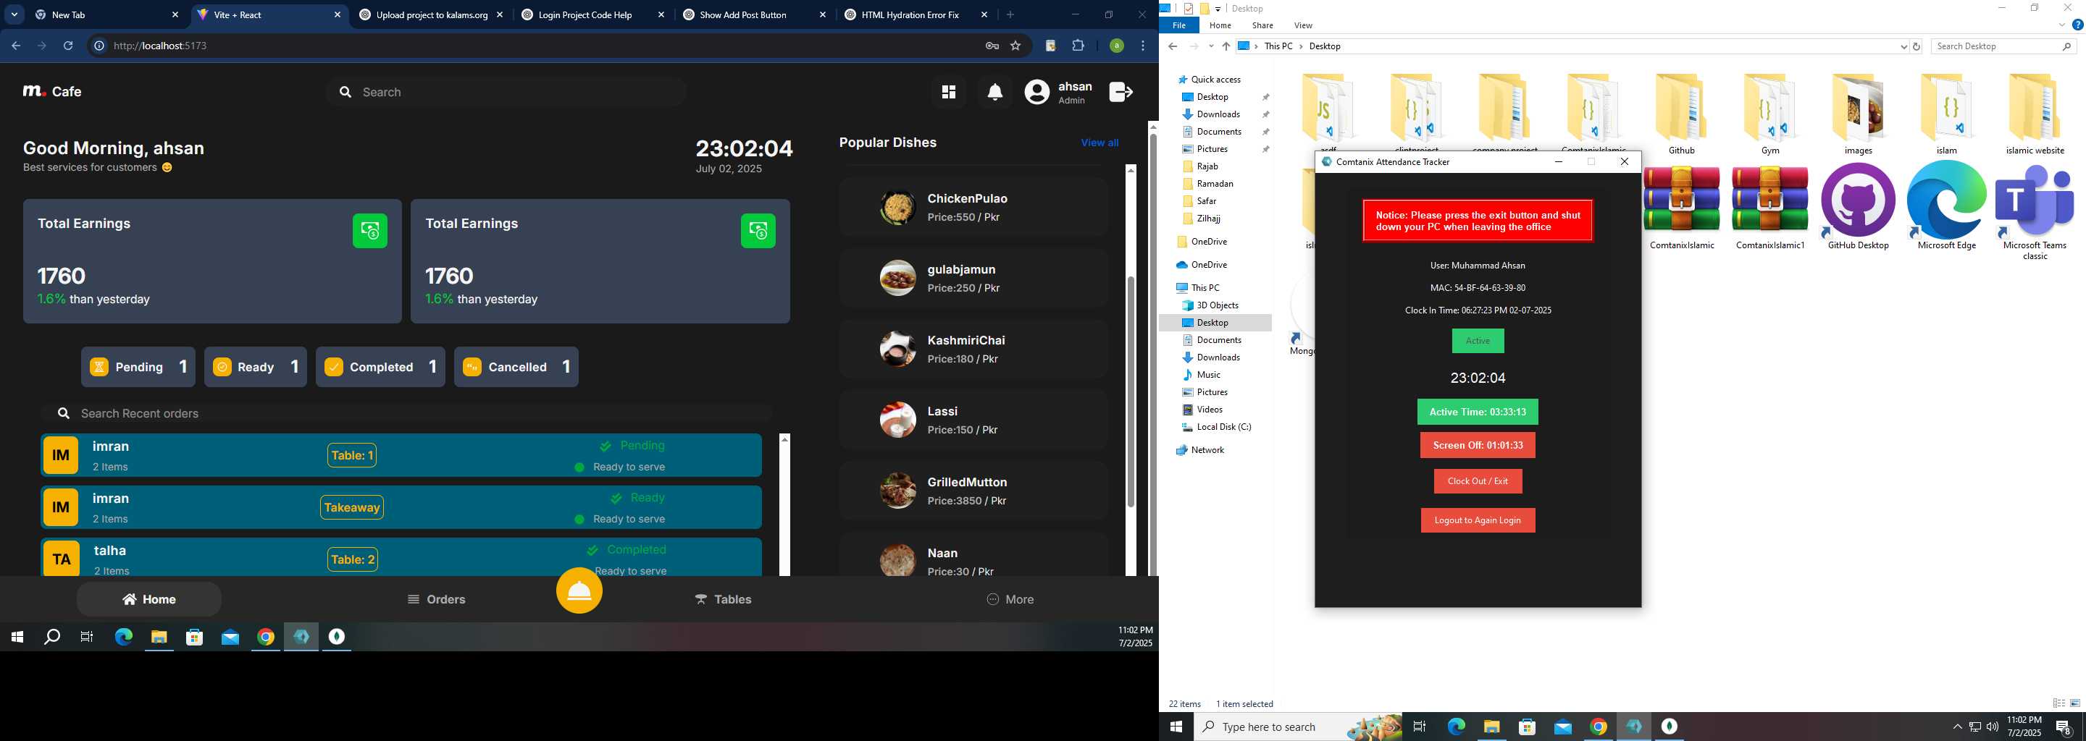Open File Explorer help question mark
Viewport: 2086px width, 741px height.
click(x=2077, y=25)
